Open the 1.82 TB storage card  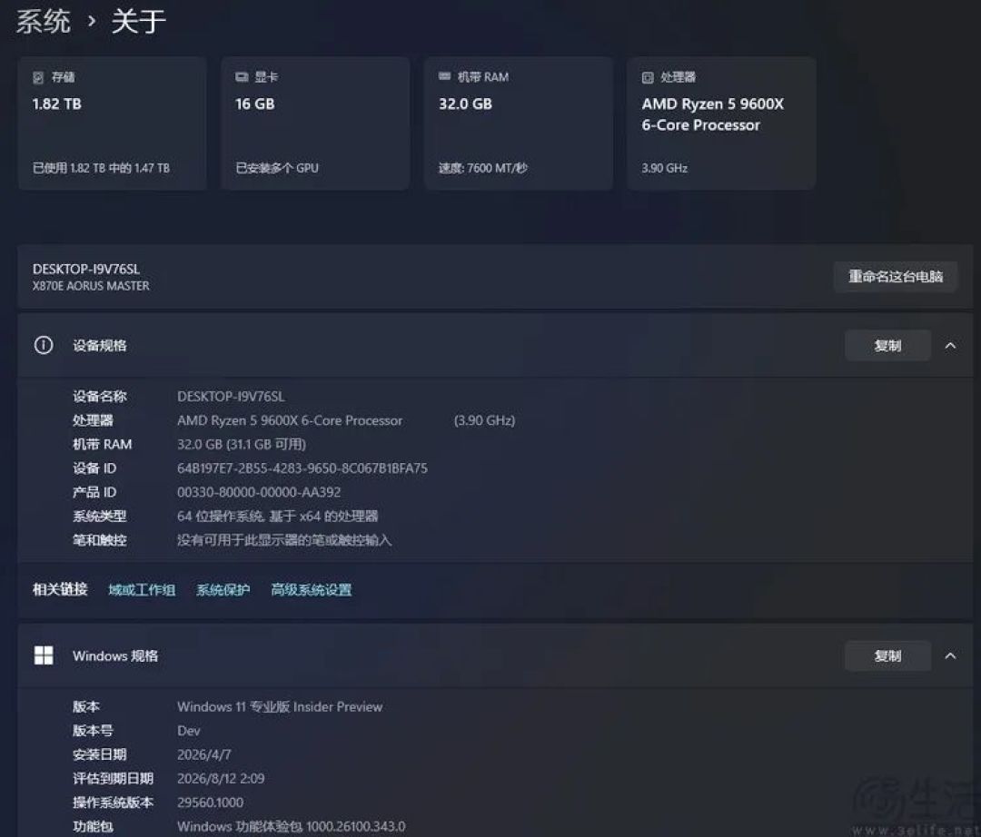coord(112,123)
